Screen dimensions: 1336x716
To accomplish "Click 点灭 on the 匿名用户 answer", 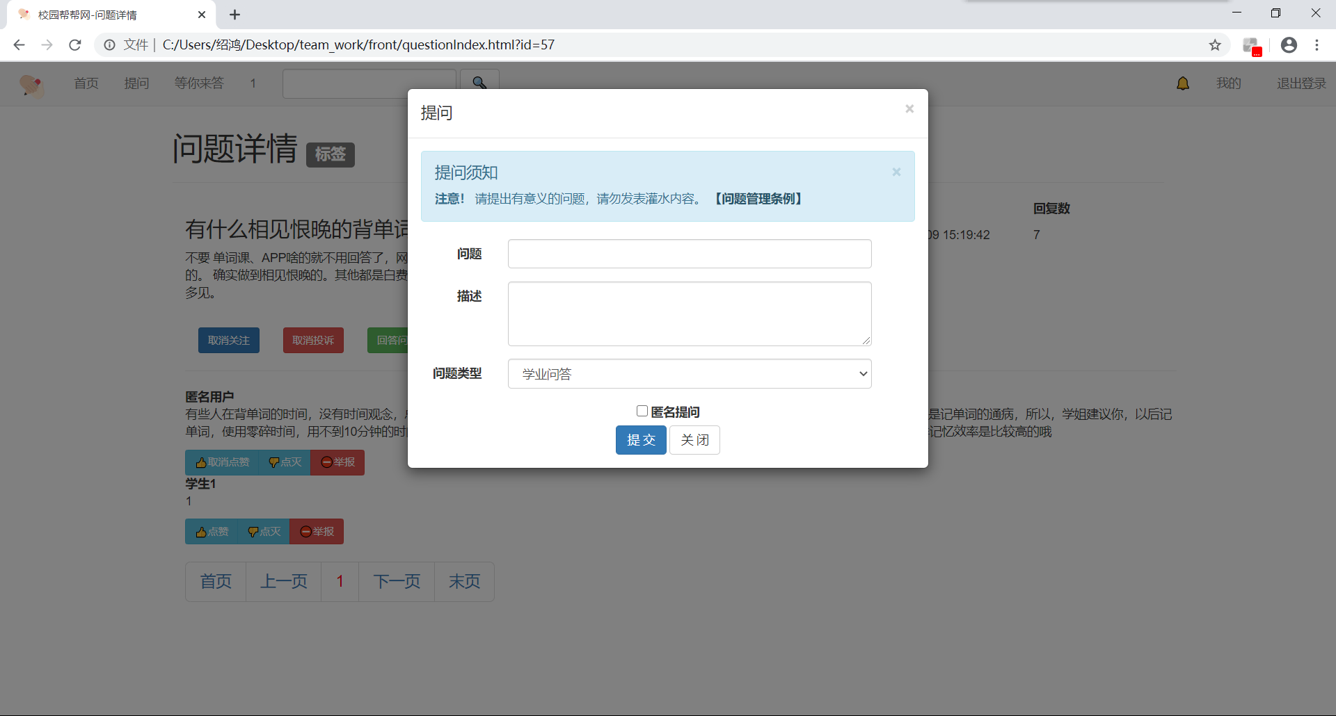I will pos(285,462).
